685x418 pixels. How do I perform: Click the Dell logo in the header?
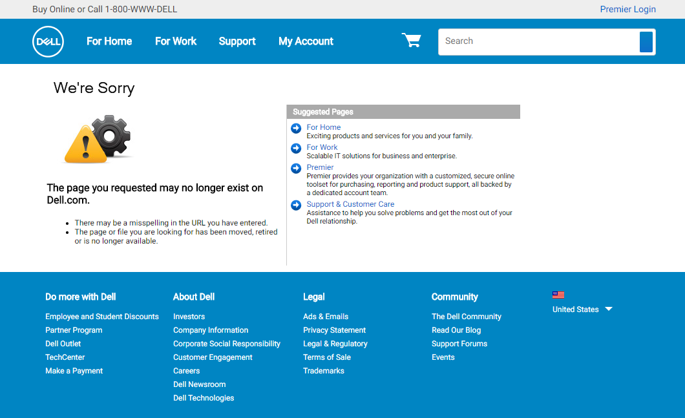[48, 41]
